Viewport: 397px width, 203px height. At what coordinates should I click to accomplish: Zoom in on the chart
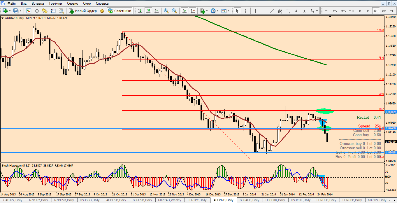tap(166, 11)
